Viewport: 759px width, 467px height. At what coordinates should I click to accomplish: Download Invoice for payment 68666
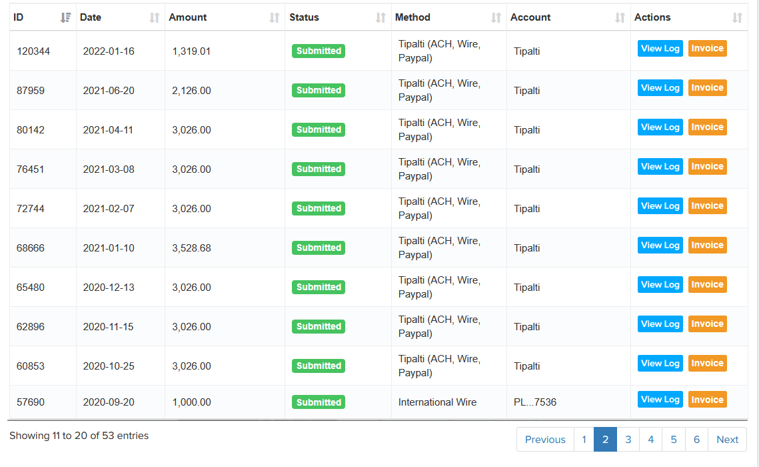pos(707,246)
